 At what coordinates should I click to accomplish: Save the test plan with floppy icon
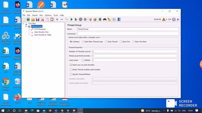point(38,19)
